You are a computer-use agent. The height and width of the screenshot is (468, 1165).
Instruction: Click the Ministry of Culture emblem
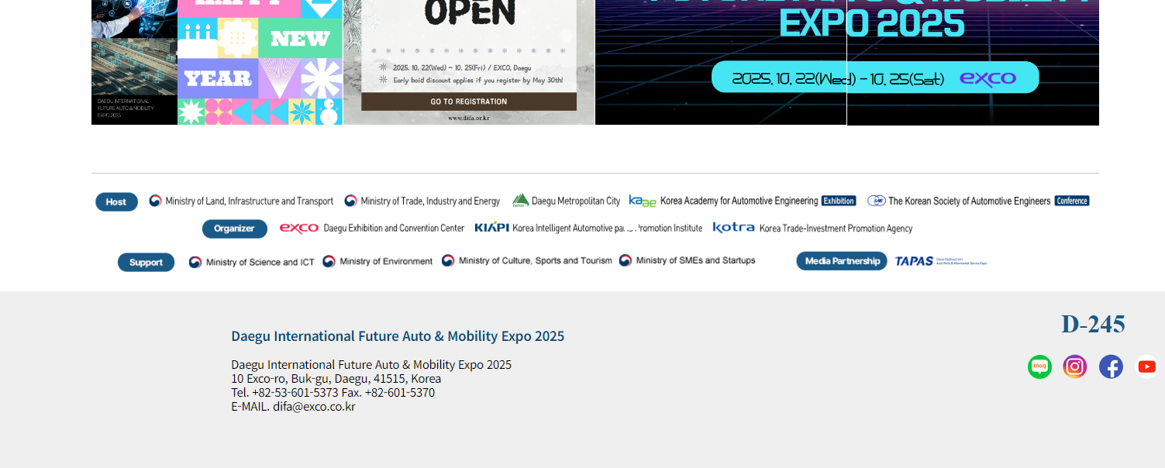448,260
